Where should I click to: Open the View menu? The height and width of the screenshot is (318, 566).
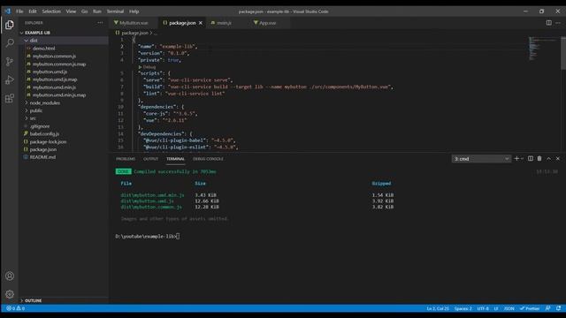71,11
